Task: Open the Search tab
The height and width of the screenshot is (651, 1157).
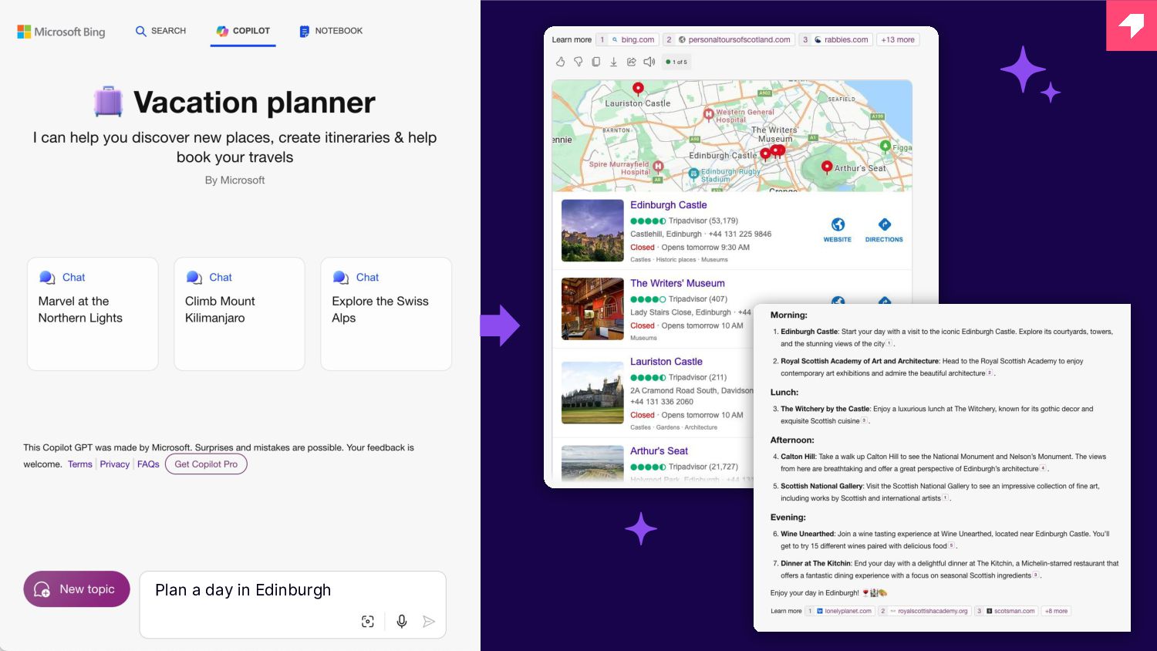Action: coord(160,31)
